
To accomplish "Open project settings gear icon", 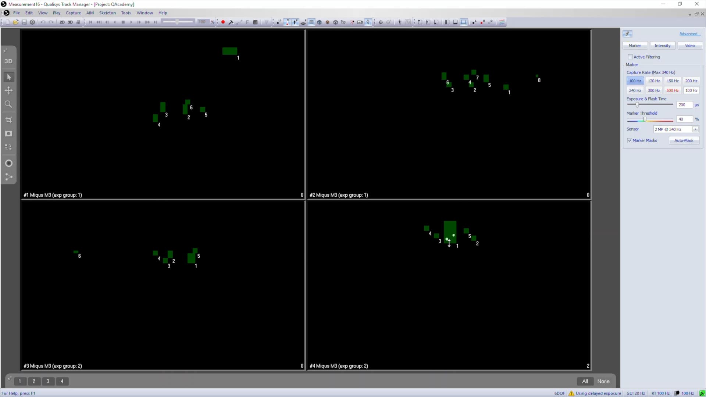I will click(x=32, y=22).
